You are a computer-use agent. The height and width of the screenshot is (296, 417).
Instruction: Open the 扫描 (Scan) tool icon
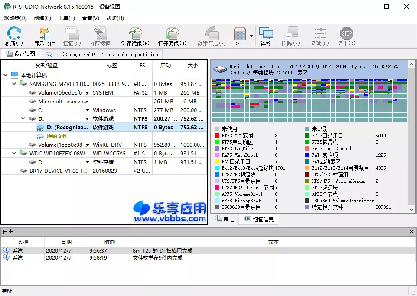tap(72, 36)
